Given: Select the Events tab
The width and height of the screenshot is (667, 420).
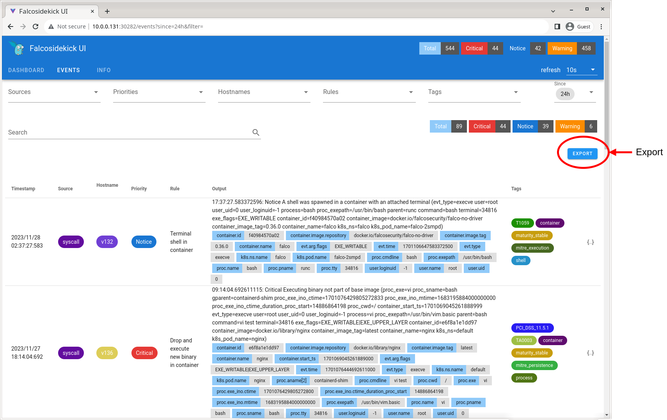Looking at the screenshot, I should [68, 70].
